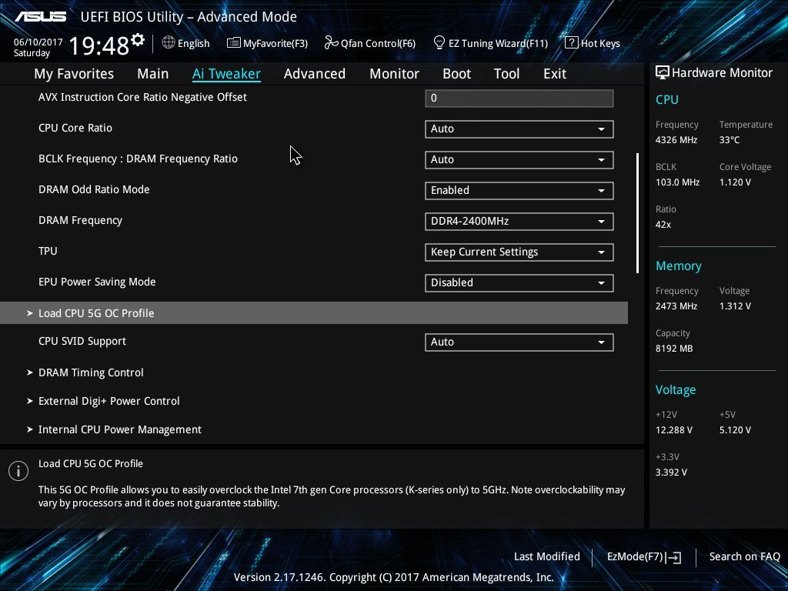Open the Tool tab
This screenshot has height=591, width=788.
pyautogui.click(x=506, y=74)
